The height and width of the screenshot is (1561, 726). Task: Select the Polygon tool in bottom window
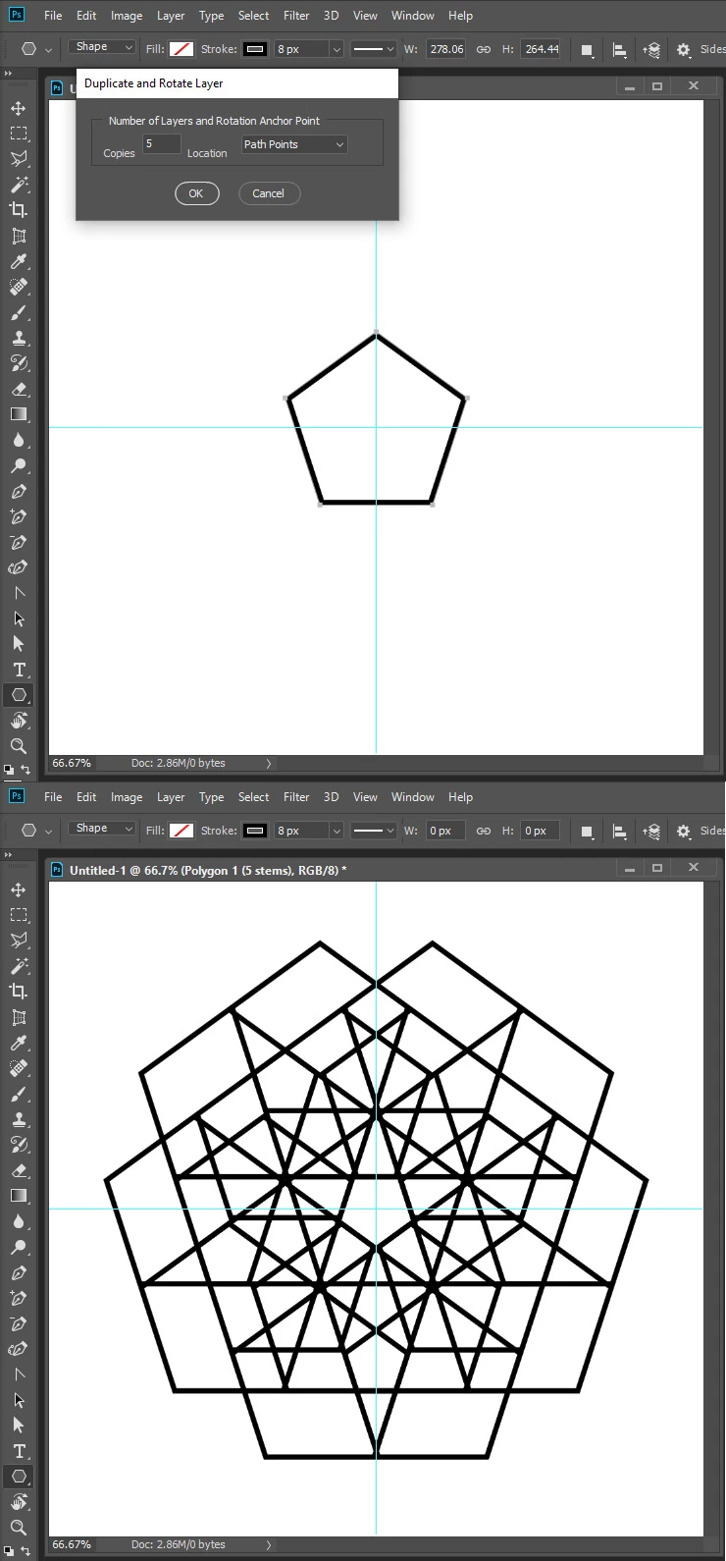point(19,1477)
